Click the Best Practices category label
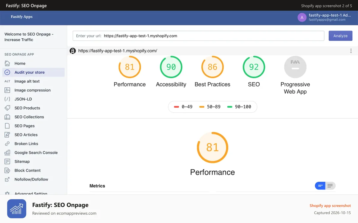The image size is (358, 223). [x=212, y=84]
